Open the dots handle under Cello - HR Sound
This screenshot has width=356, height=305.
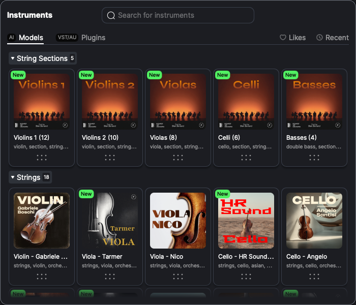[246, 277]
